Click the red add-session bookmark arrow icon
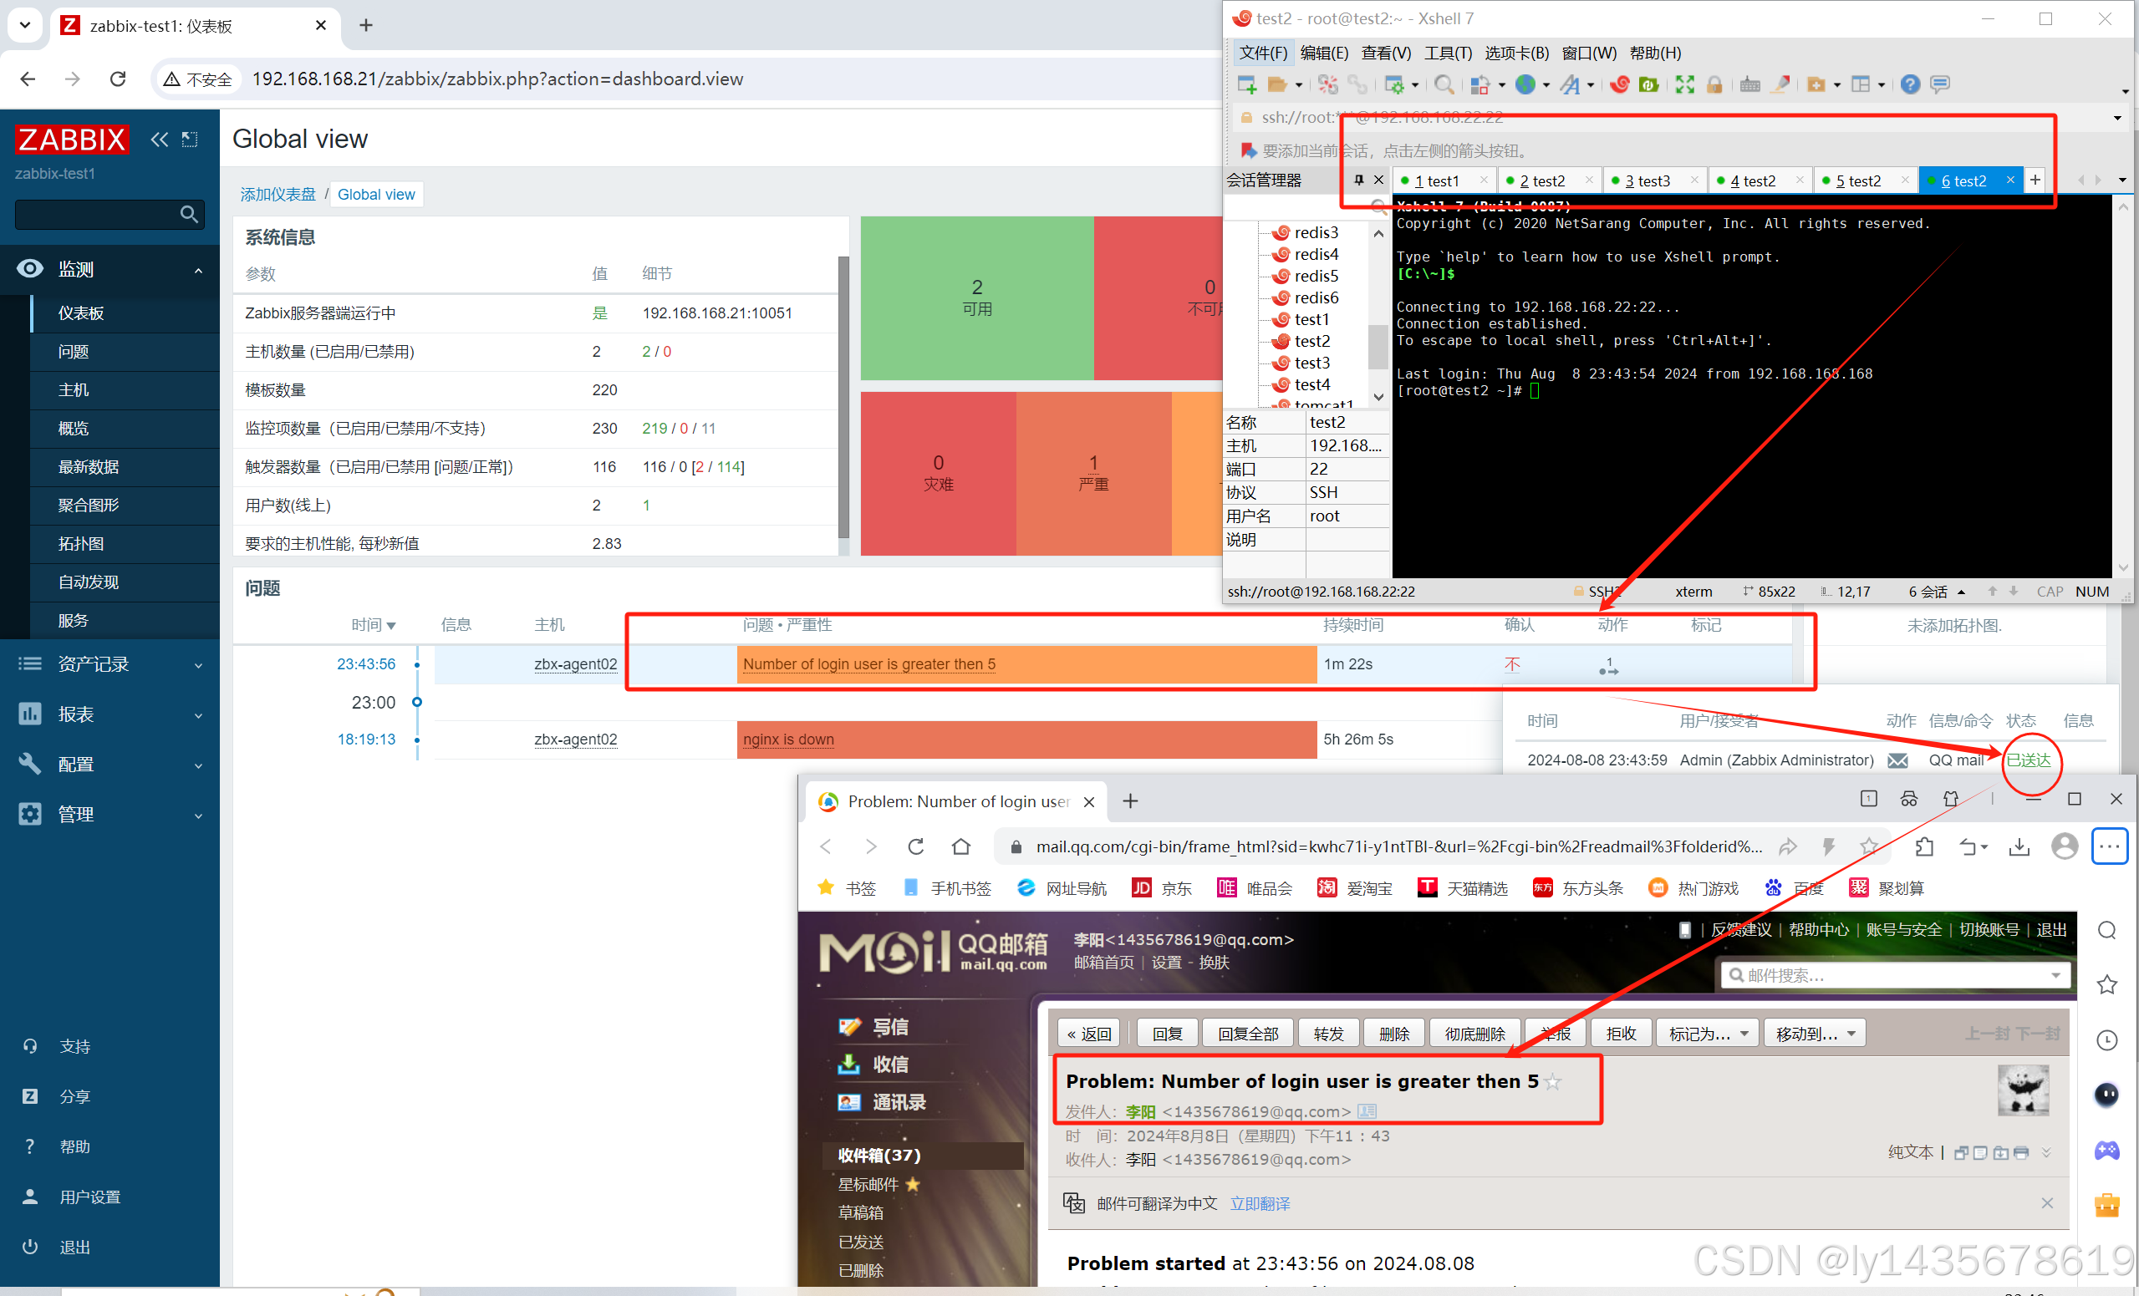 coord(1248,150)
